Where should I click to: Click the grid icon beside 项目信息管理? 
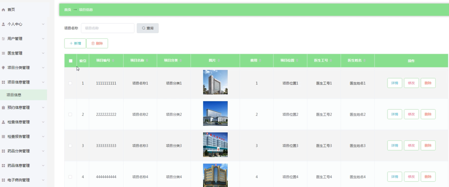point(4,82)
